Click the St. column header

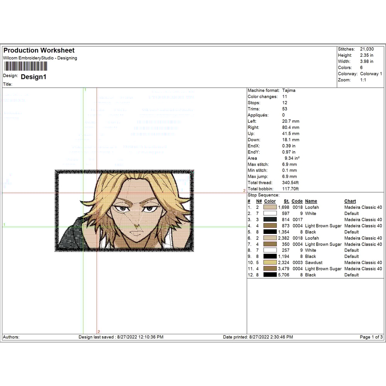(286, 201)
